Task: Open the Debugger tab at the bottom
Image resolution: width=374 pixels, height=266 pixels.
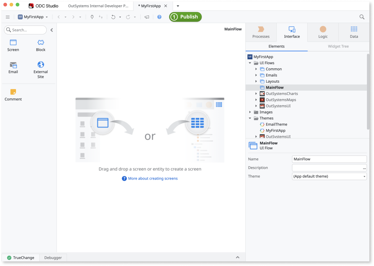Action: point(53,257)
